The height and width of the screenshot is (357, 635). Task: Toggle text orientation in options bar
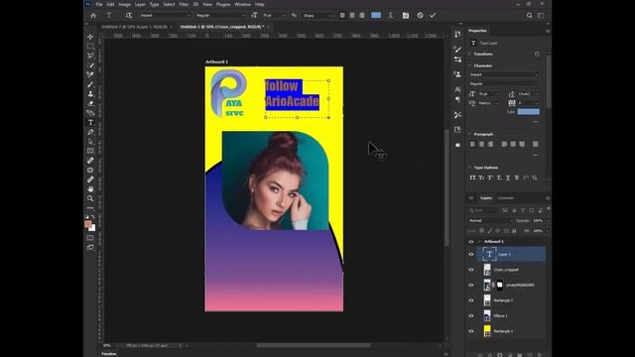pyautogui.click(x=129, y=16)
